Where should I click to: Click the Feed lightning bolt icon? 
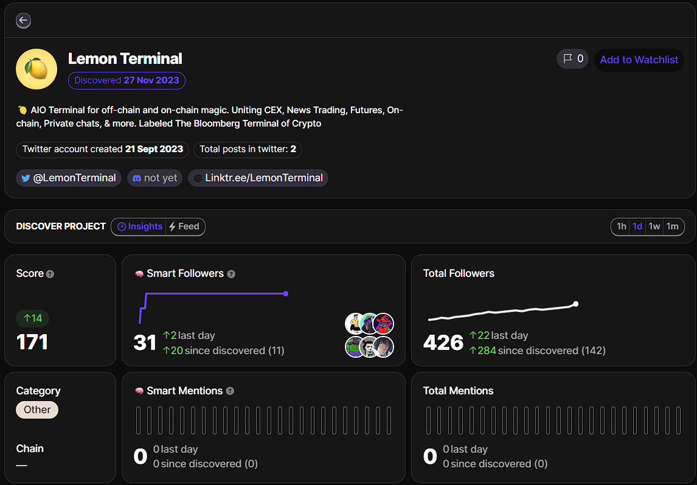(x=173, y=227)
